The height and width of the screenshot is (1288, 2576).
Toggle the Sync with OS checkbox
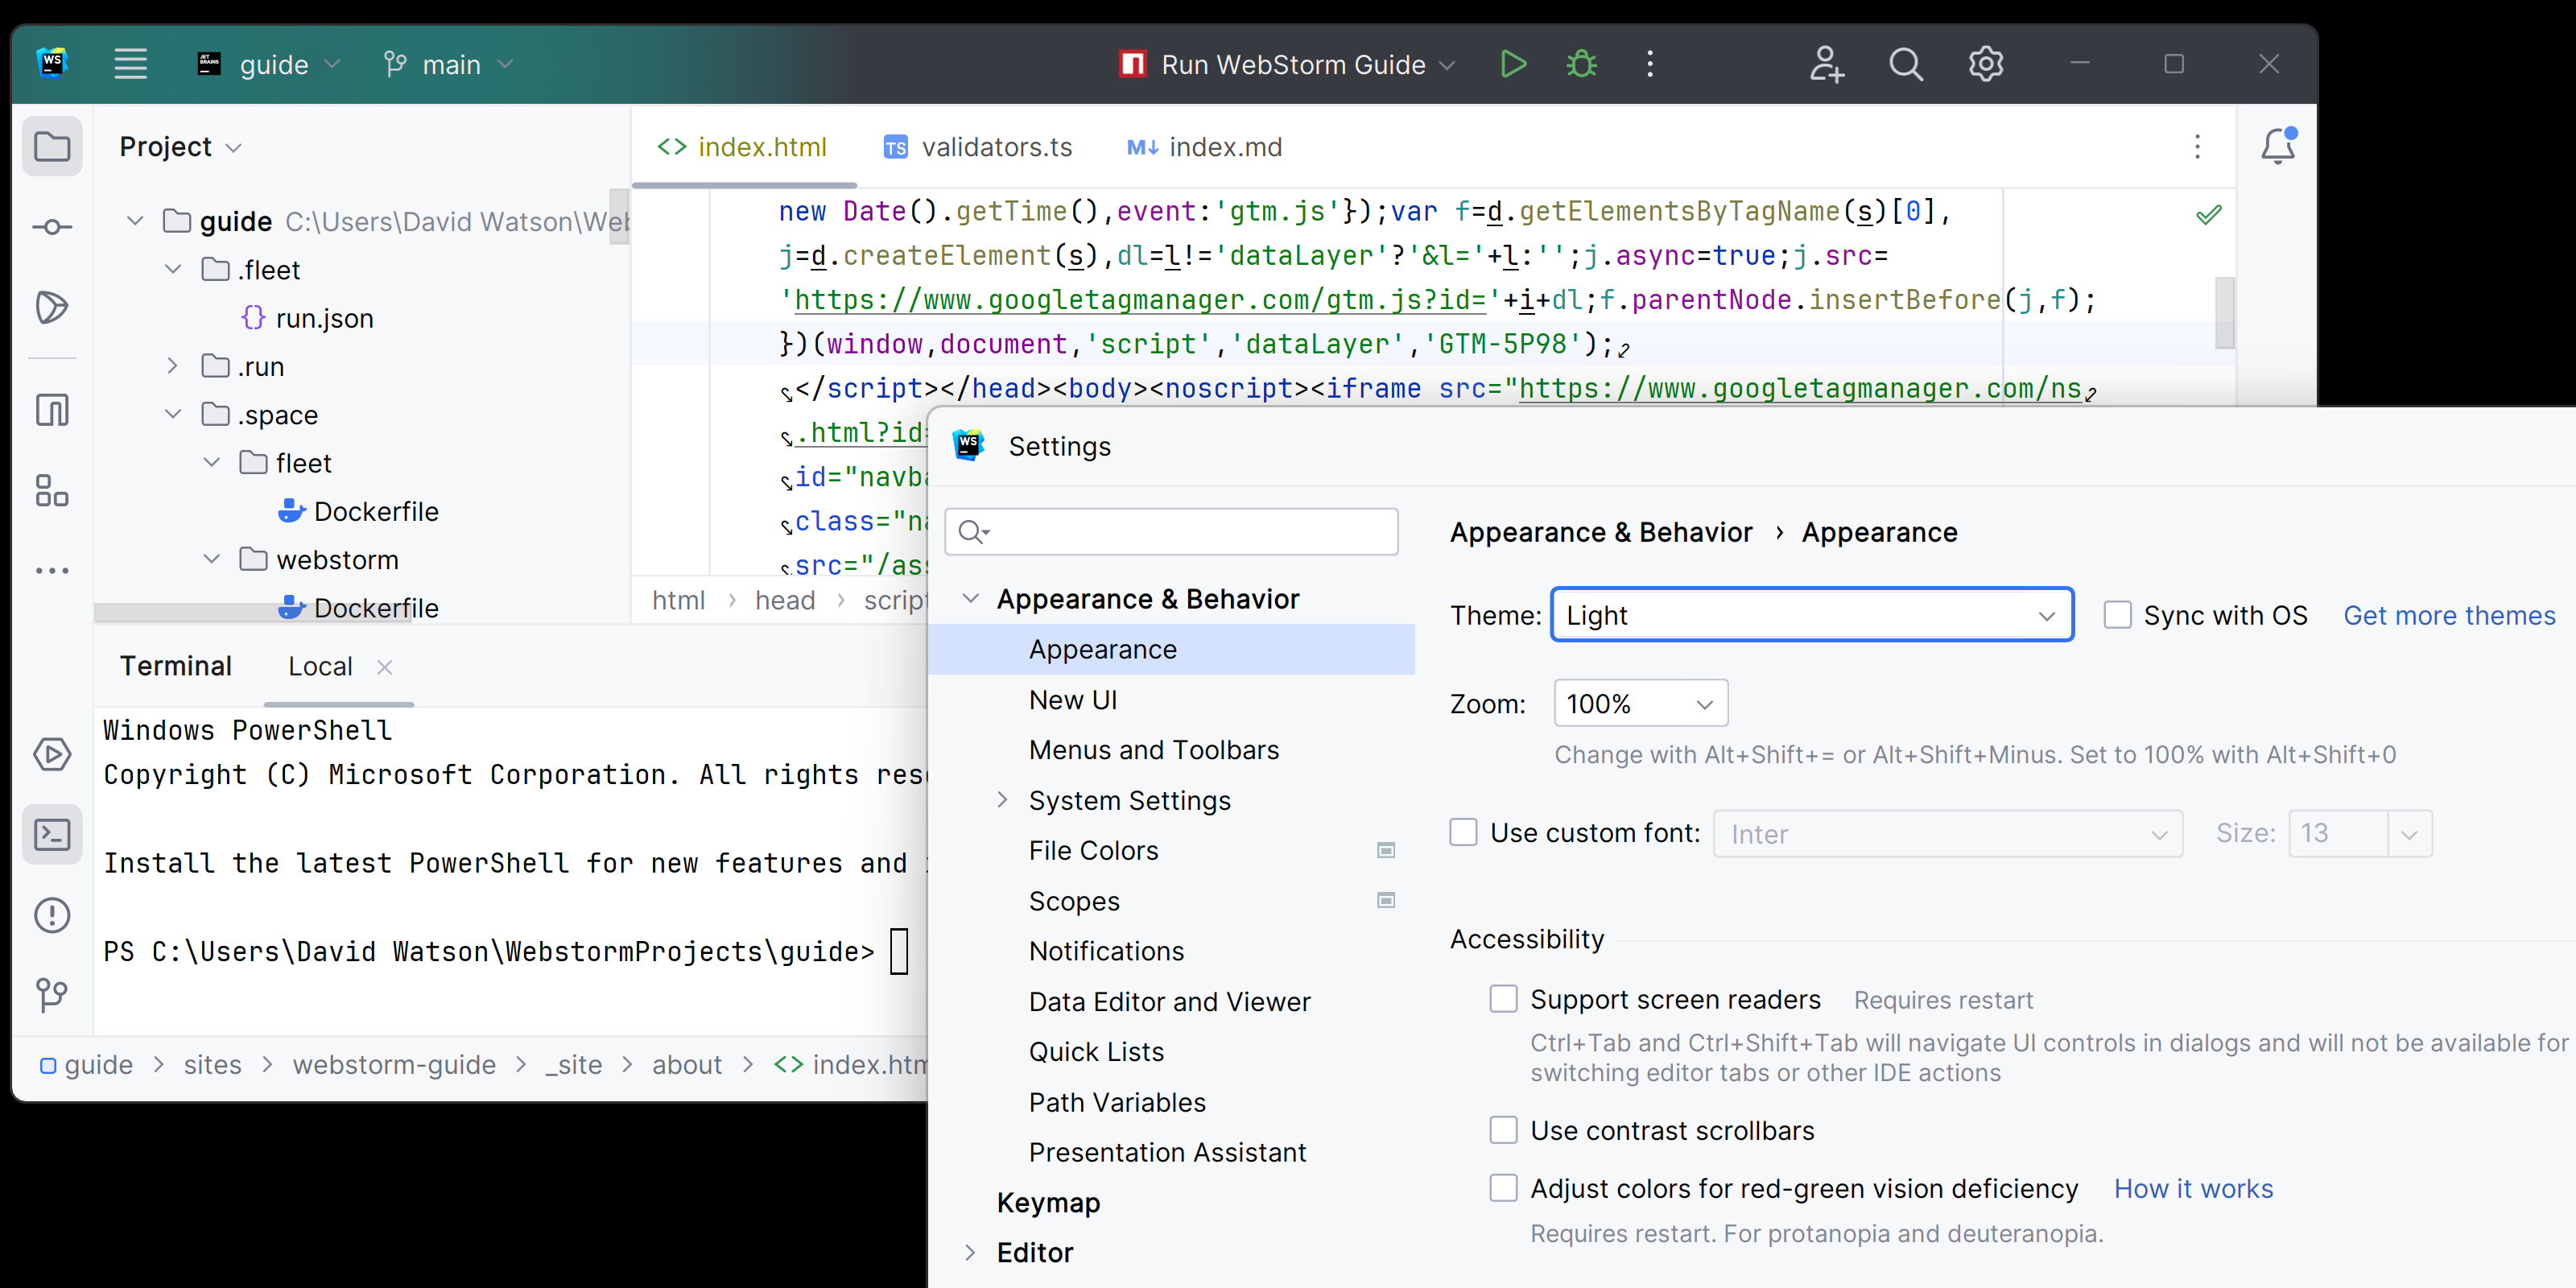(x=2118, y=616)
